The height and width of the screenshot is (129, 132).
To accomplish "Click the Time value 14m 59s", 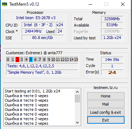I will pyautogui.click(x=112, y=60).
